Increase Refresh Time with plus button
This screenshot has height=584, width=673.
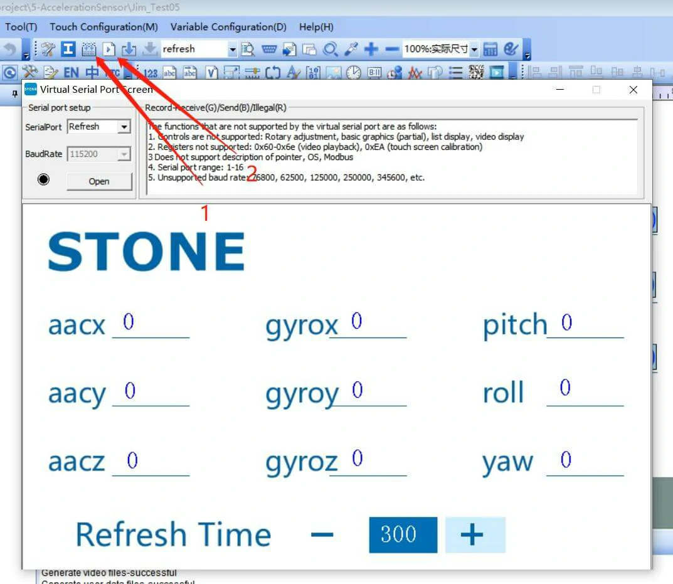475,534
